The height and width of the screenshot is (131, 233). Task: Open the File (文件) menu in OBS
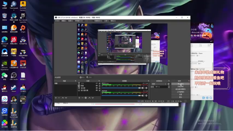pyautogui.click(x=57, y=21)
